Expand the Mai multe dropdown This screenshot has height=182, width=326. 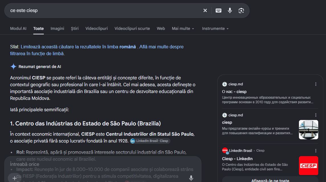tap(183, 28)
